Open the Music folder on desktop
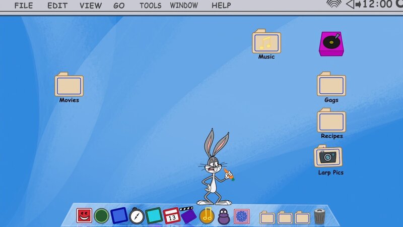 coord(266,44)
